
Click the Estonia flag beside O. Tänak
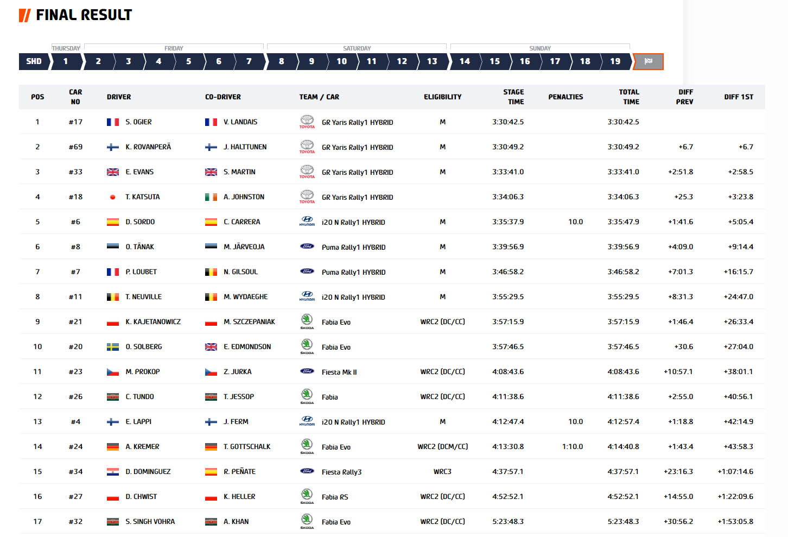113,247
